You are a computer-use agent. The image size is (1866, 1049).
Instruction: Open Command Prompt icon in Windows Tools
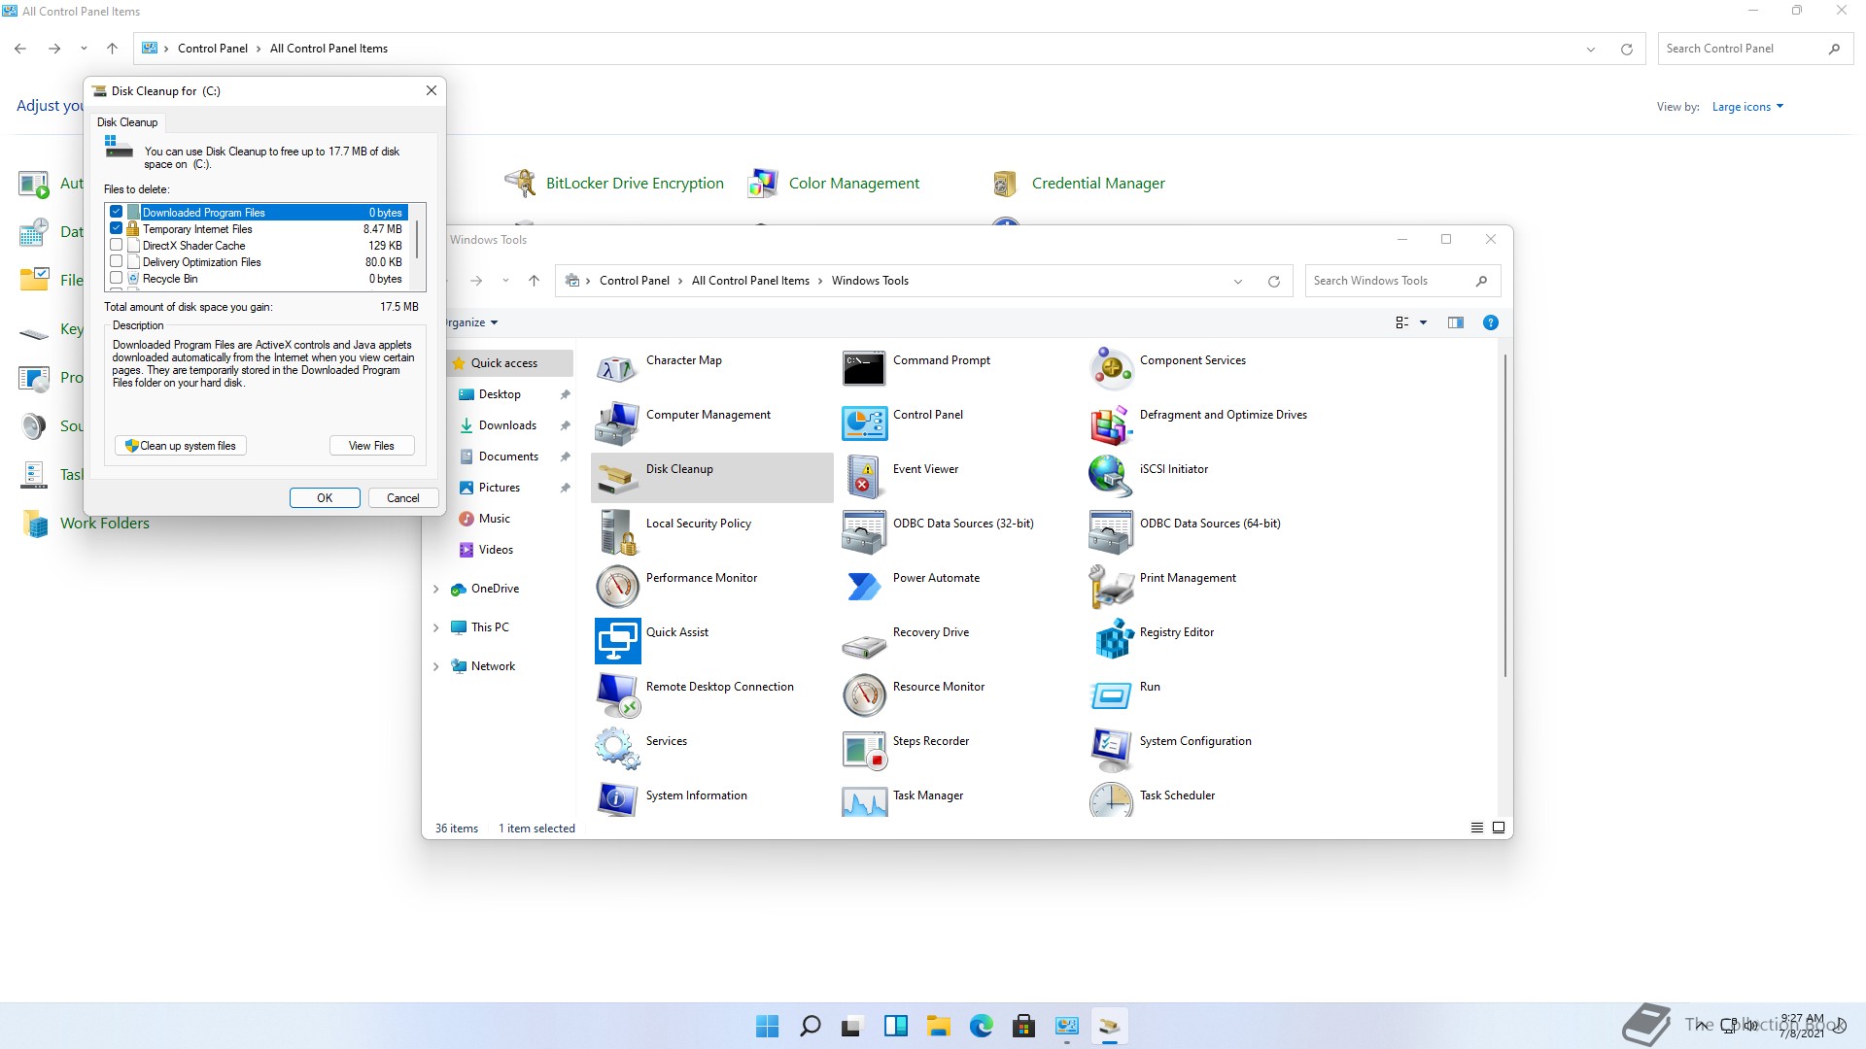click(x=864, y=369)
